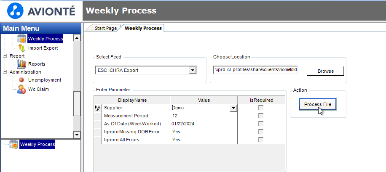Toggle IsRequired checkbox for Ignore All Errors
The height and width of the screenshot is (172, 386).
point(260,140)
